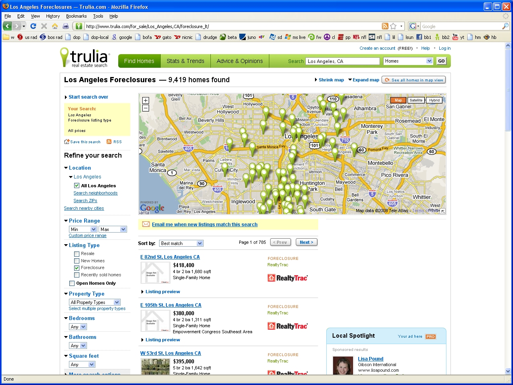The height and width of the screenshot is (385, 513).
Task: Open the Advice & Opinions tab
Action: point(240,61)
